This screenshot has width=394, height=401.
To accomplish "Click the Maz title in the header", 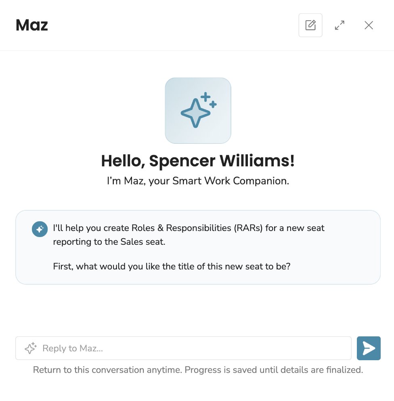I will click(31, 25).
